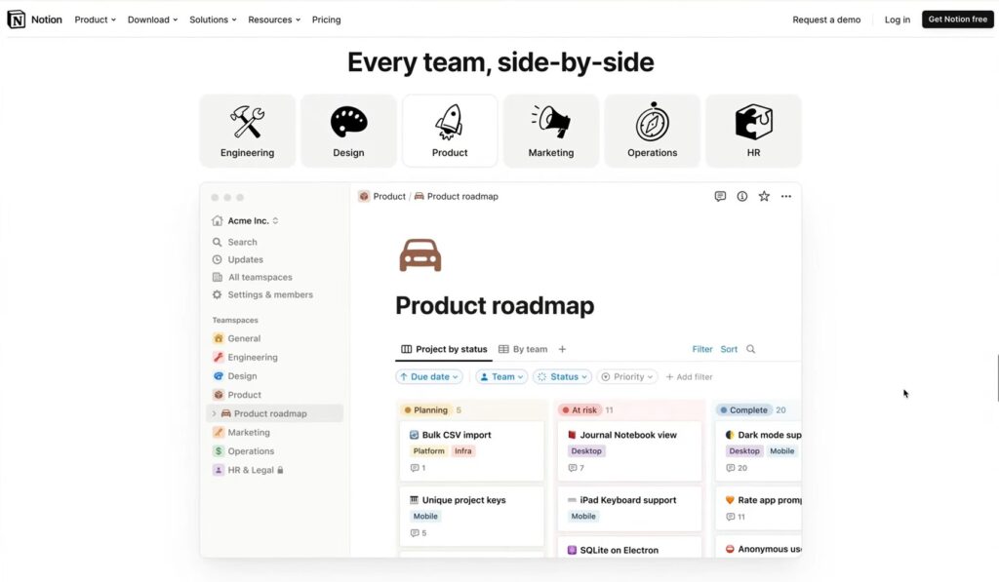Star the Product roadmap page as favorite
Screen dimensions: 999x582
tap(764, 196)
